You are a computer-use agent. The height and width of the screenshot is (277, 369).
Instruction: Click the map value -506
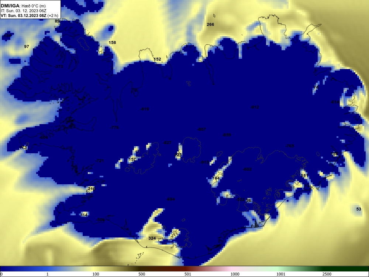100,219
